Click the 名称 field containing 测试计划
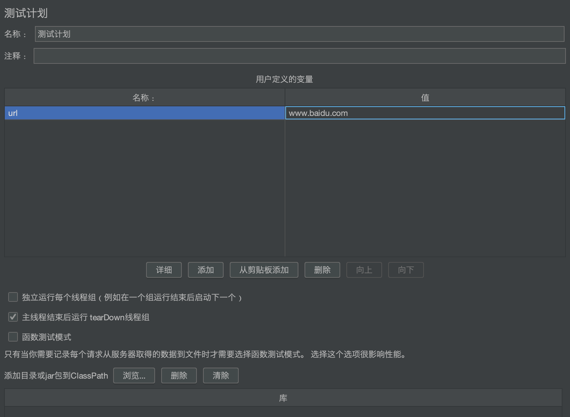The image size is (570, 417). click(299, 34)
